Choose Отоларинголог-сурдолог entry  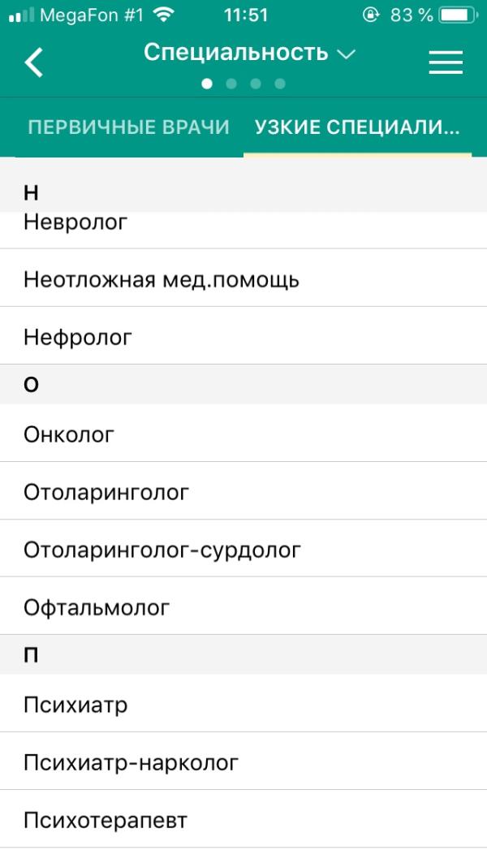(x=243, y=548)
